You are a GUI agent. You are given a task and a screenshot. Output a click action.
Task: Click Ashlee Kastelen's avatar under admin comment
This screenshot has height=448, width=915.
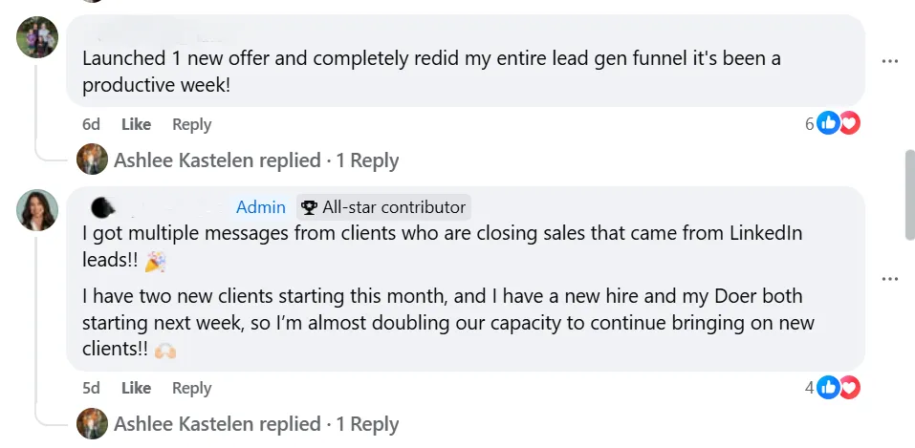[92, 423]
